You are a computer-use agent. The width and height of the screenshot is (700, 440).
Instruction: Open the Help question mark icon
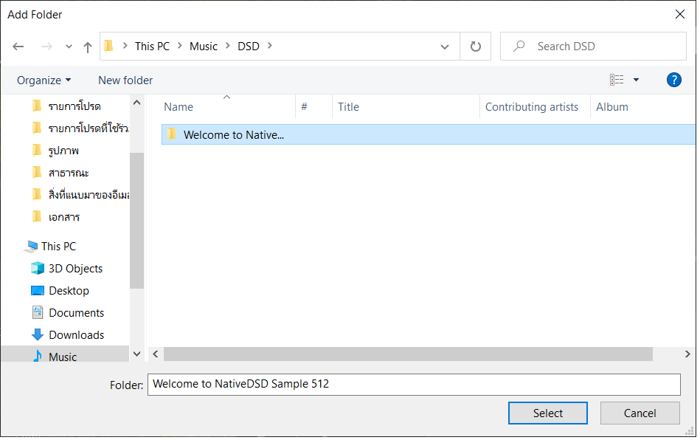[x=673, y=80]
